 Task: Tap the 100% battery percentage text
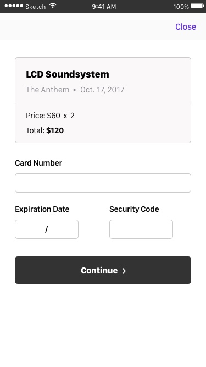click(x=181, y=7)
